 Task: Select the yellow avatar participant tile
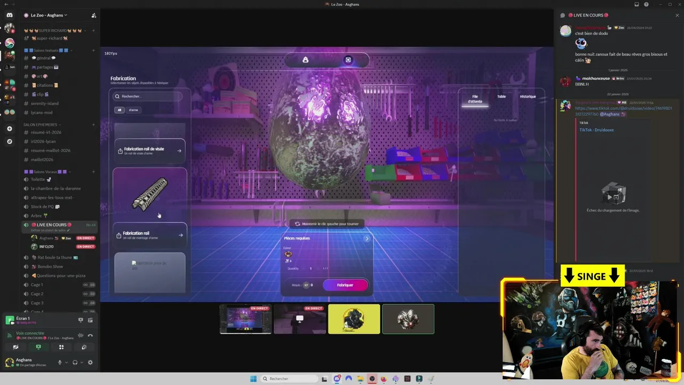[354, 319]
